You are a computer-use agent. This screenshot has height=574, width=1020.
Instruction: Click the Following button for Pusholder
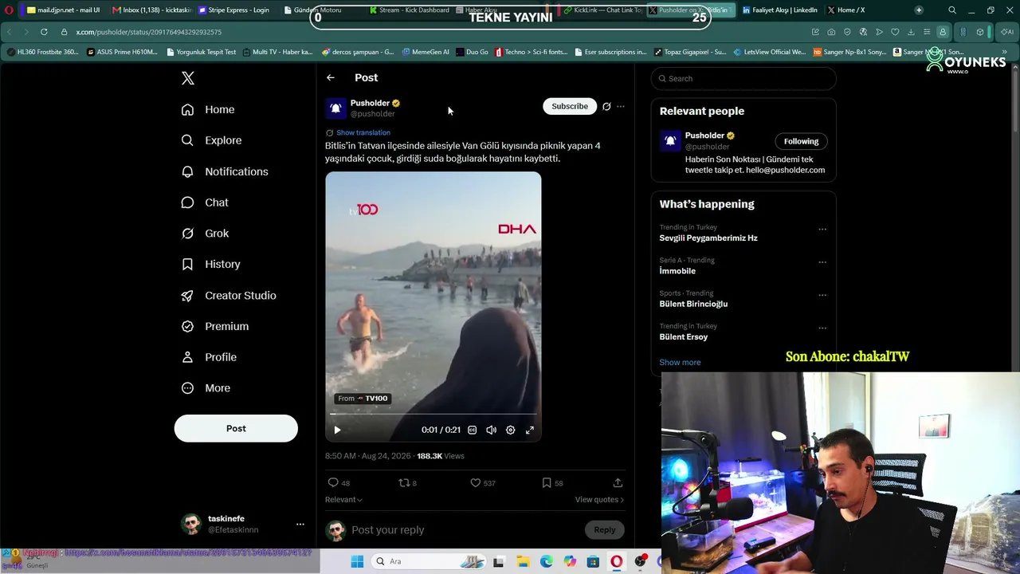pos(801,141)
